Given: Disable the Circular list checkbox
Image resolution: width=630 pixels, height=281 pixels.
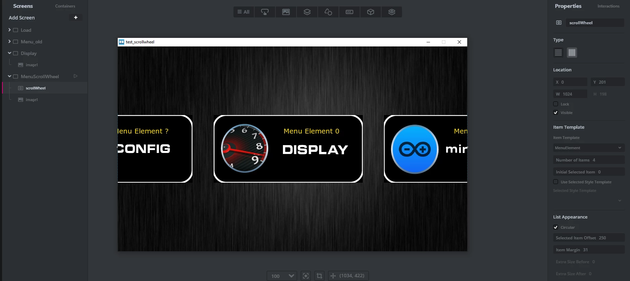Looking at the screenshot, I should (556, 227).
